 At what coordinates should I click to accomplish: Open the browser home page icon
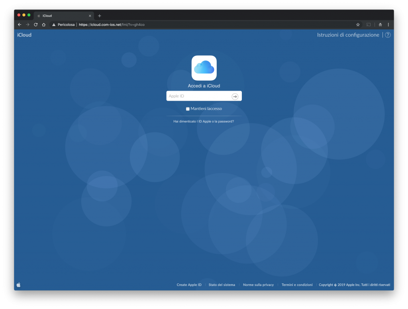point(44,25)
